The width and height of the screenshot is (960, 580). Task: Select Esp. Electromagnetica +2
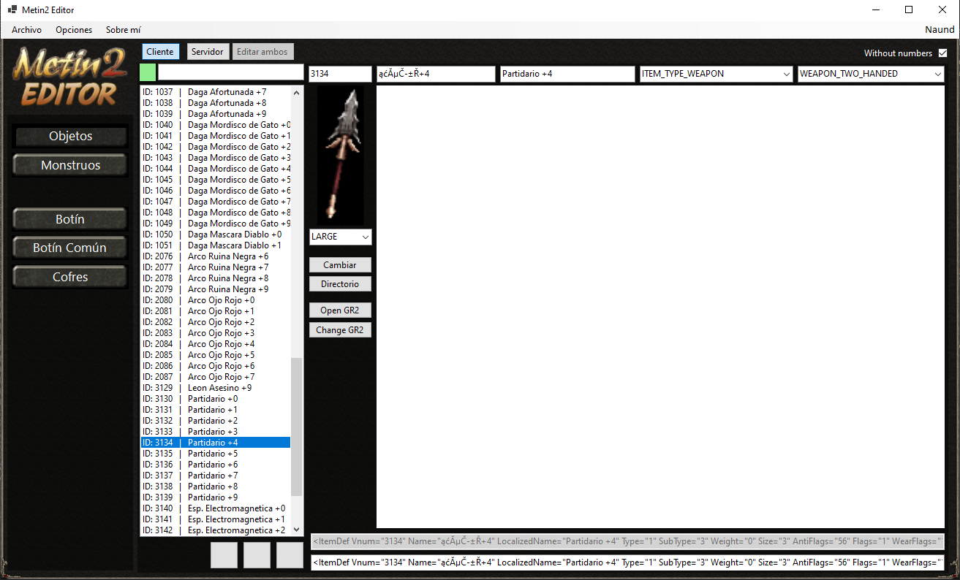point(216,530)
